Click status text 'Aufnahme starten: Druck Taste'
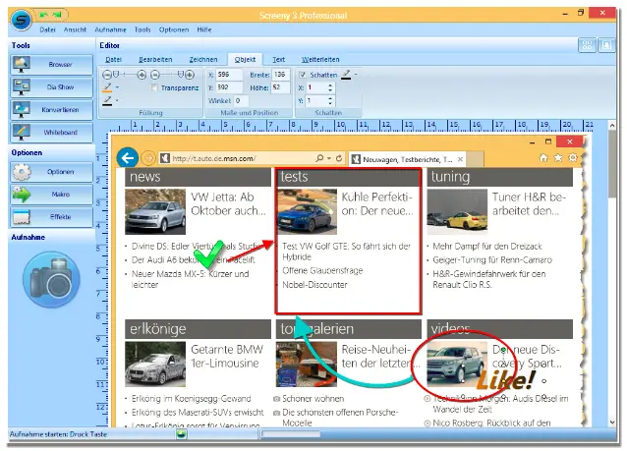 [58, 434]
